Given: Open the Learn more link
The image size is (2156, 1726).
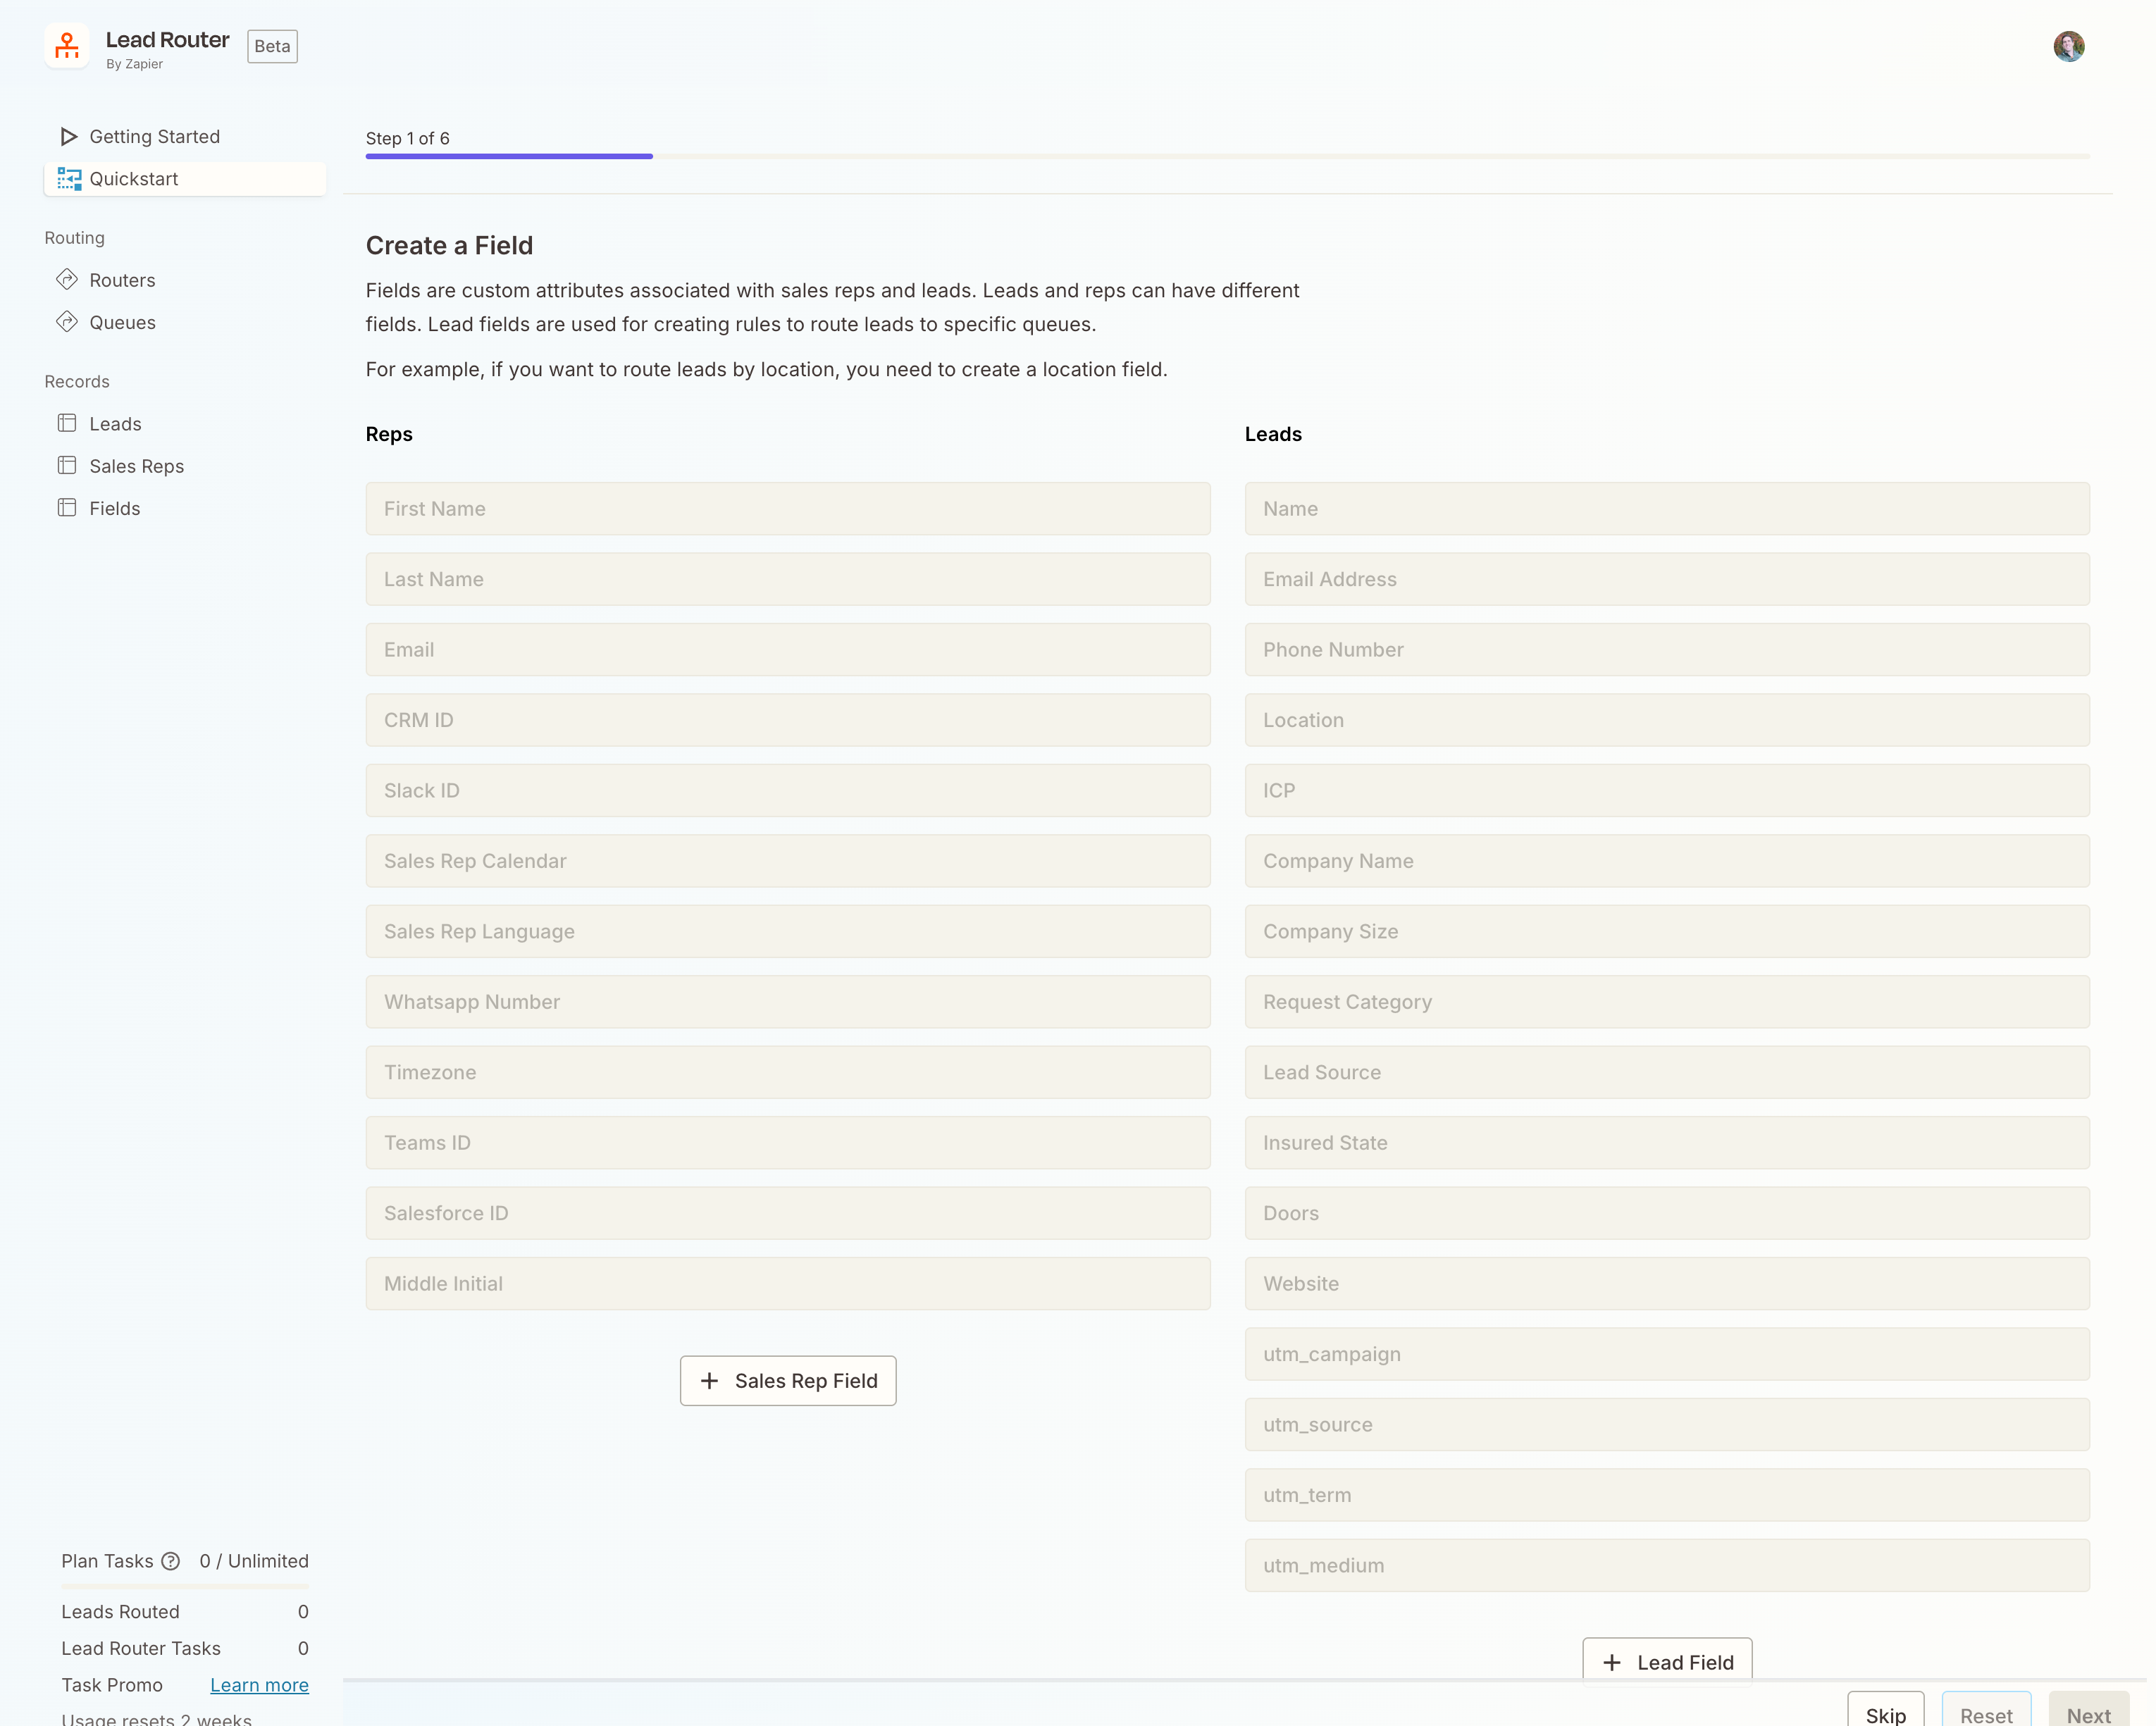Looking at the screenshot, I should 259,1685.
